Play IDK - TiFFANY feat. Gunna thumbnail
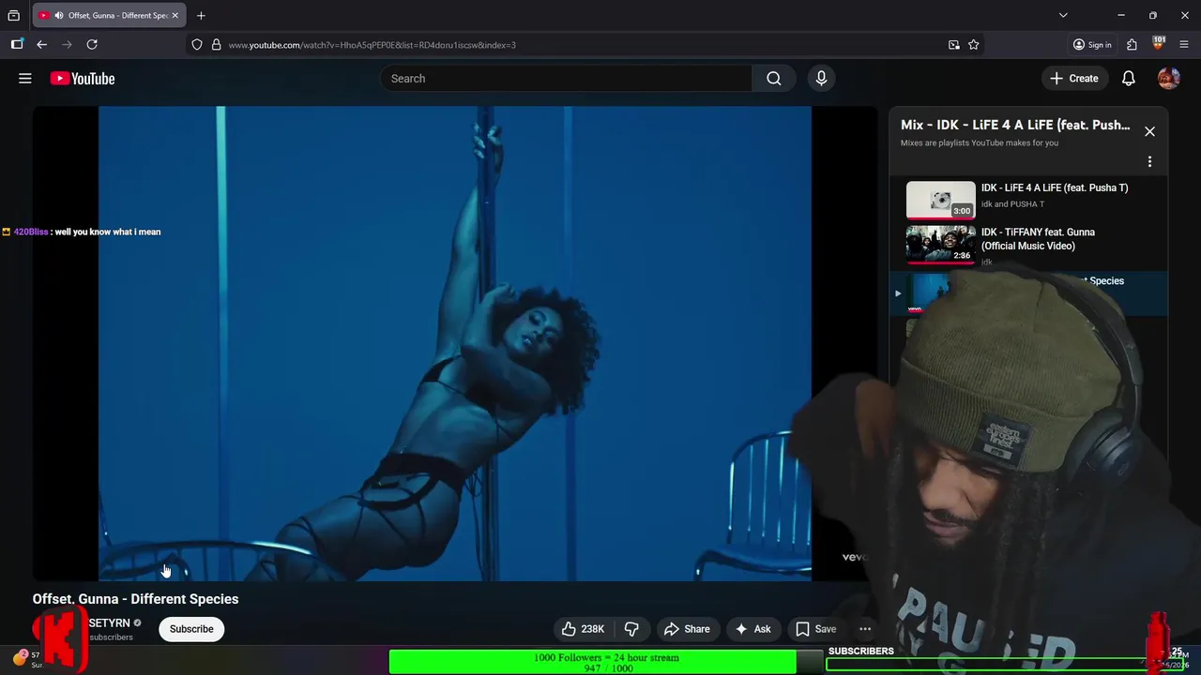The width and height of the screenshot is (1201, 675). coord(940,244)
